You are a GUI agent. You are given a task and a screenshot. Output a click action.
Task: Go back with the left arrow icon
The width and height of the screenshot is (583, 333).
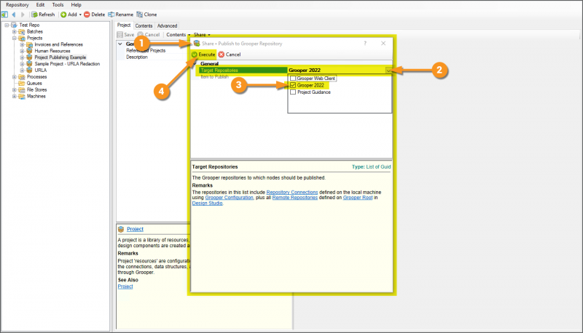coord(14,15)
